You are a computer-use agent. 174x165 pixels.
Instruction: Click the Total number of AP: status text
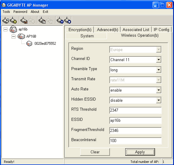coord(145,162)
